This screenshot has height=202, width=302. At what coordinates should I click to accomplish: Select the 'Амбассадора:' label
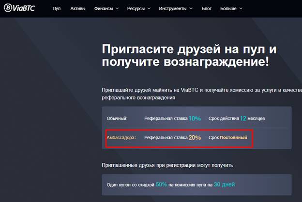[x=121, y=138]
